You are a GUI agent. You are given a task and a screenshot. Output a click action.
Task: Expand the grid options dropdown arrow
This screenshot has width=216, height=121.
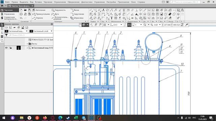tap(108, 25)
